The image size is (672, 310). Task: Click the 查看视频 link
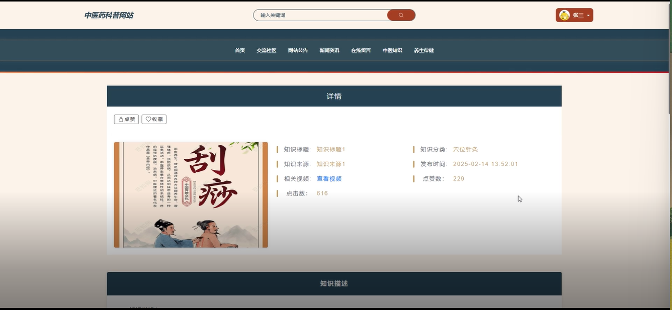329,179
